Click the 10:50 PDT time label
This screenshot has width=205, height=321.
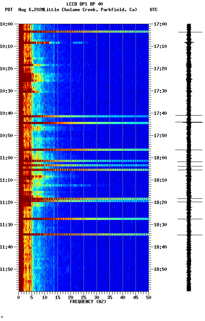(x=6, y=136)
